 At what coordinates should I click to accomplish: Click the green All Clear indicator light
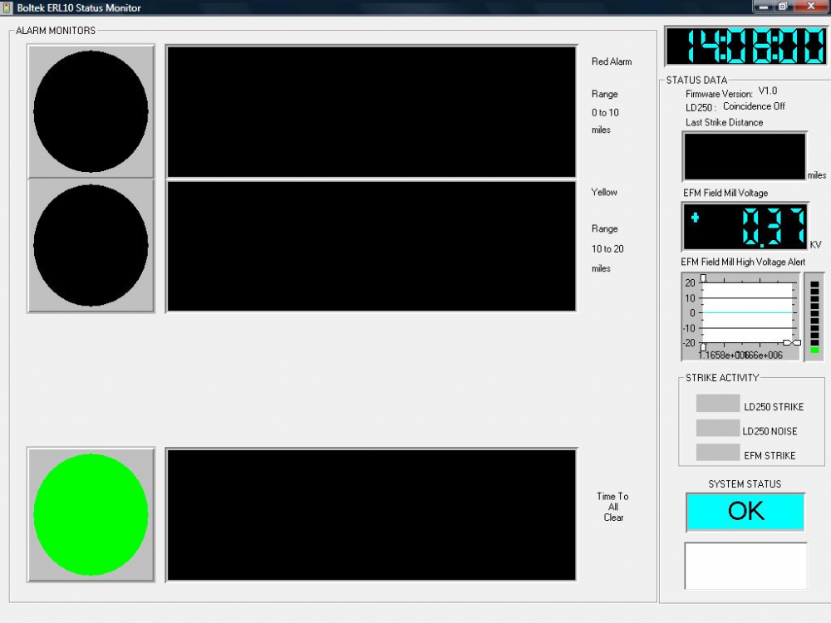point(91,514)
